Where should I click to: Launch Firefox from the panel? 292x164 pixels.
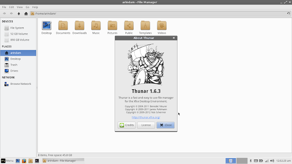point(24,161)
